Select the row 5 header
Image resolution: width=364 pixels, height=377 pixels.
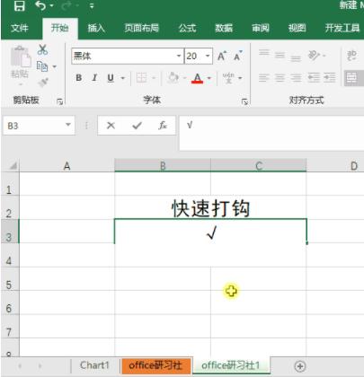10,279
